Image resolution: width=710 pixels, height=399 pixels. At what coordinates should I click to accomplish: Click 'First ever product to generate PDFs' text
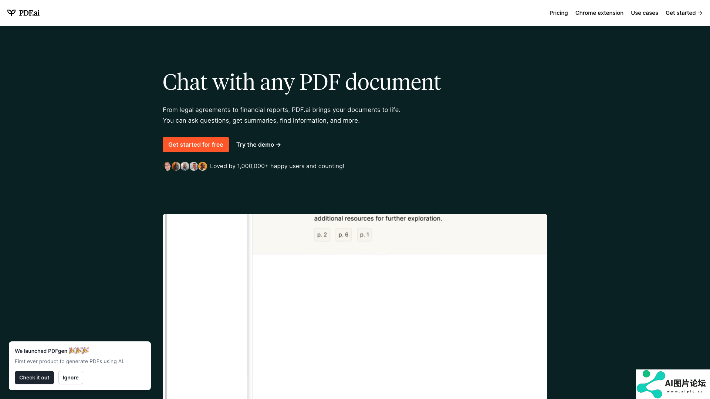pos(70,361)
